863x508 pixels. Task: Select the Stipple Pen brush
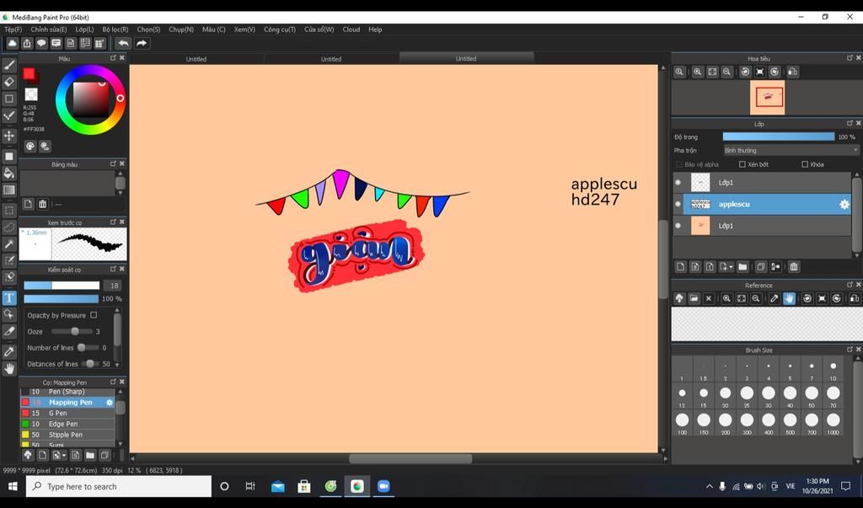(x=67, y=435)
